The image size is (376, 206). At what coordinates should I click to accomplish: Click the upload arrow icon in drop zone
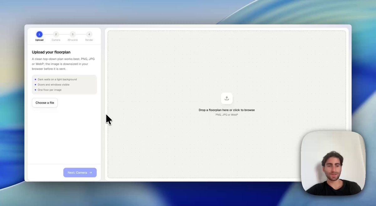pos(227,98)
